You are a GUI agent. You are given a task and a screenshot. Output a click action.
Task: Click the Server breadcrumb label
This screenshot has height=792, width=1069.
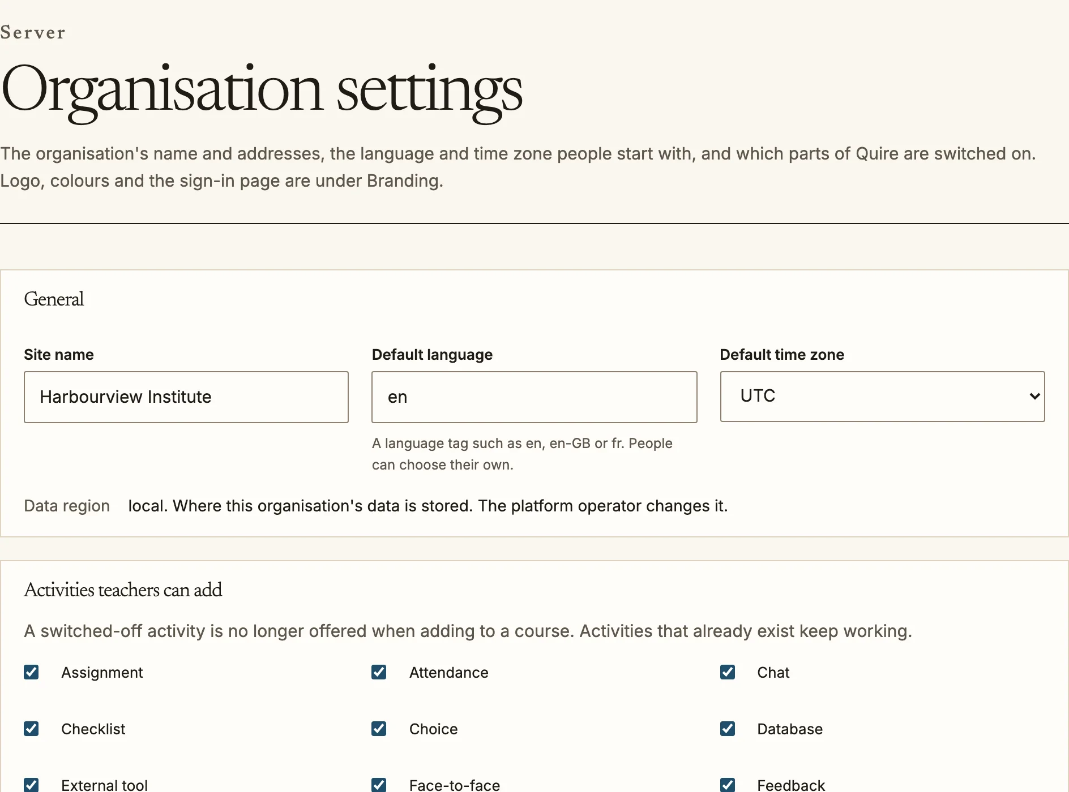point(33,33)
